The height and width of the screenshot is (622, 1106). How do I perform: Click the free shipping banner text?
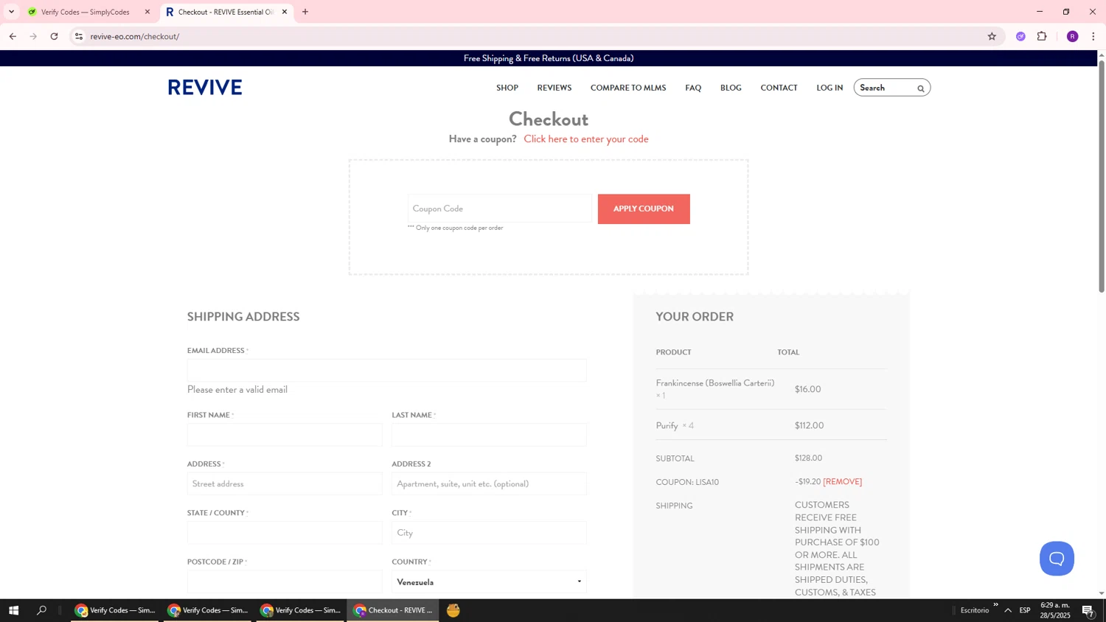549,58
